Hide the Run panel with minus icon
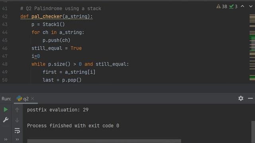The height and width of the screenshot is (143, 255). pos(250,98)
